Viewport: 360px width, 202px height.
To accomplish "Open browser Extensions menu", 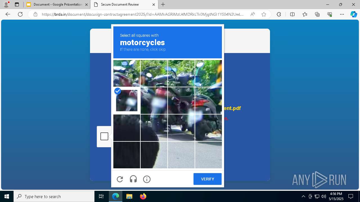I will 279,14.
